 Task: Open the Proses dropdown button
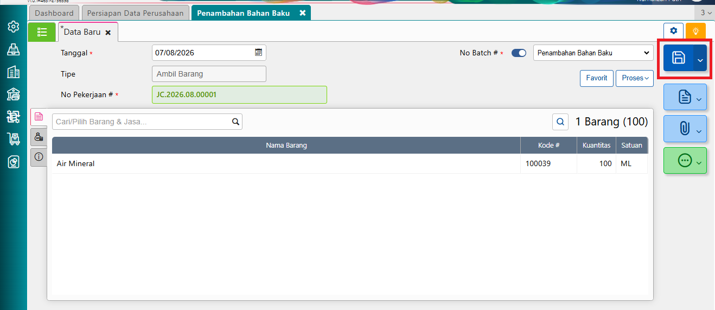tap(635, 78)
